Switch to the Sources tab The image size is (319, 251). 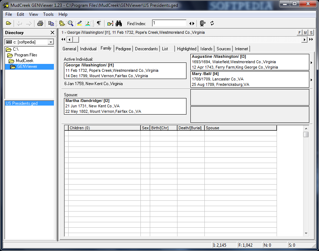coord(223,49)
